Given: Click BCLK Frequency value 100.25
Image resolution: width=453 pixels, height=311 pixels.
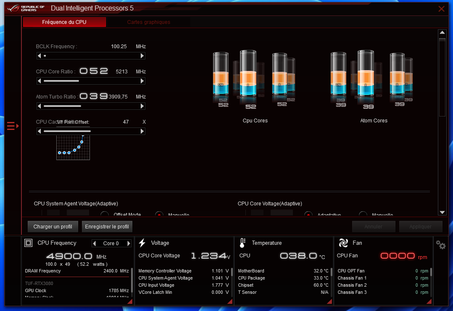Looking at the screenshot, I should [119, 47].
